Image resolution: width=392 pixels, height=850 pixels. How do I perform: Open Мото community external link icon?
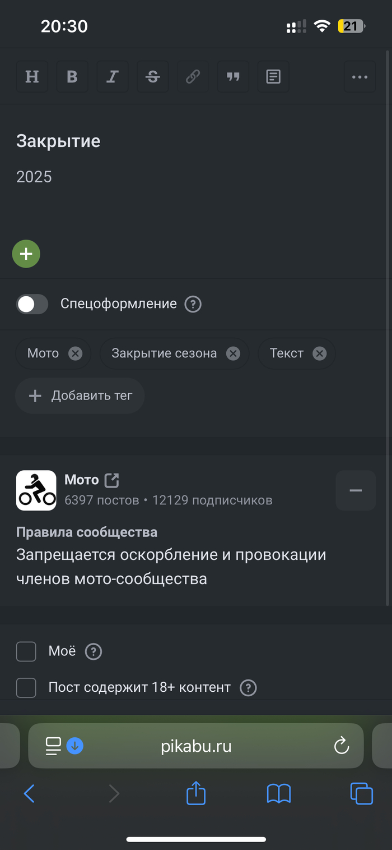(112, 480)
